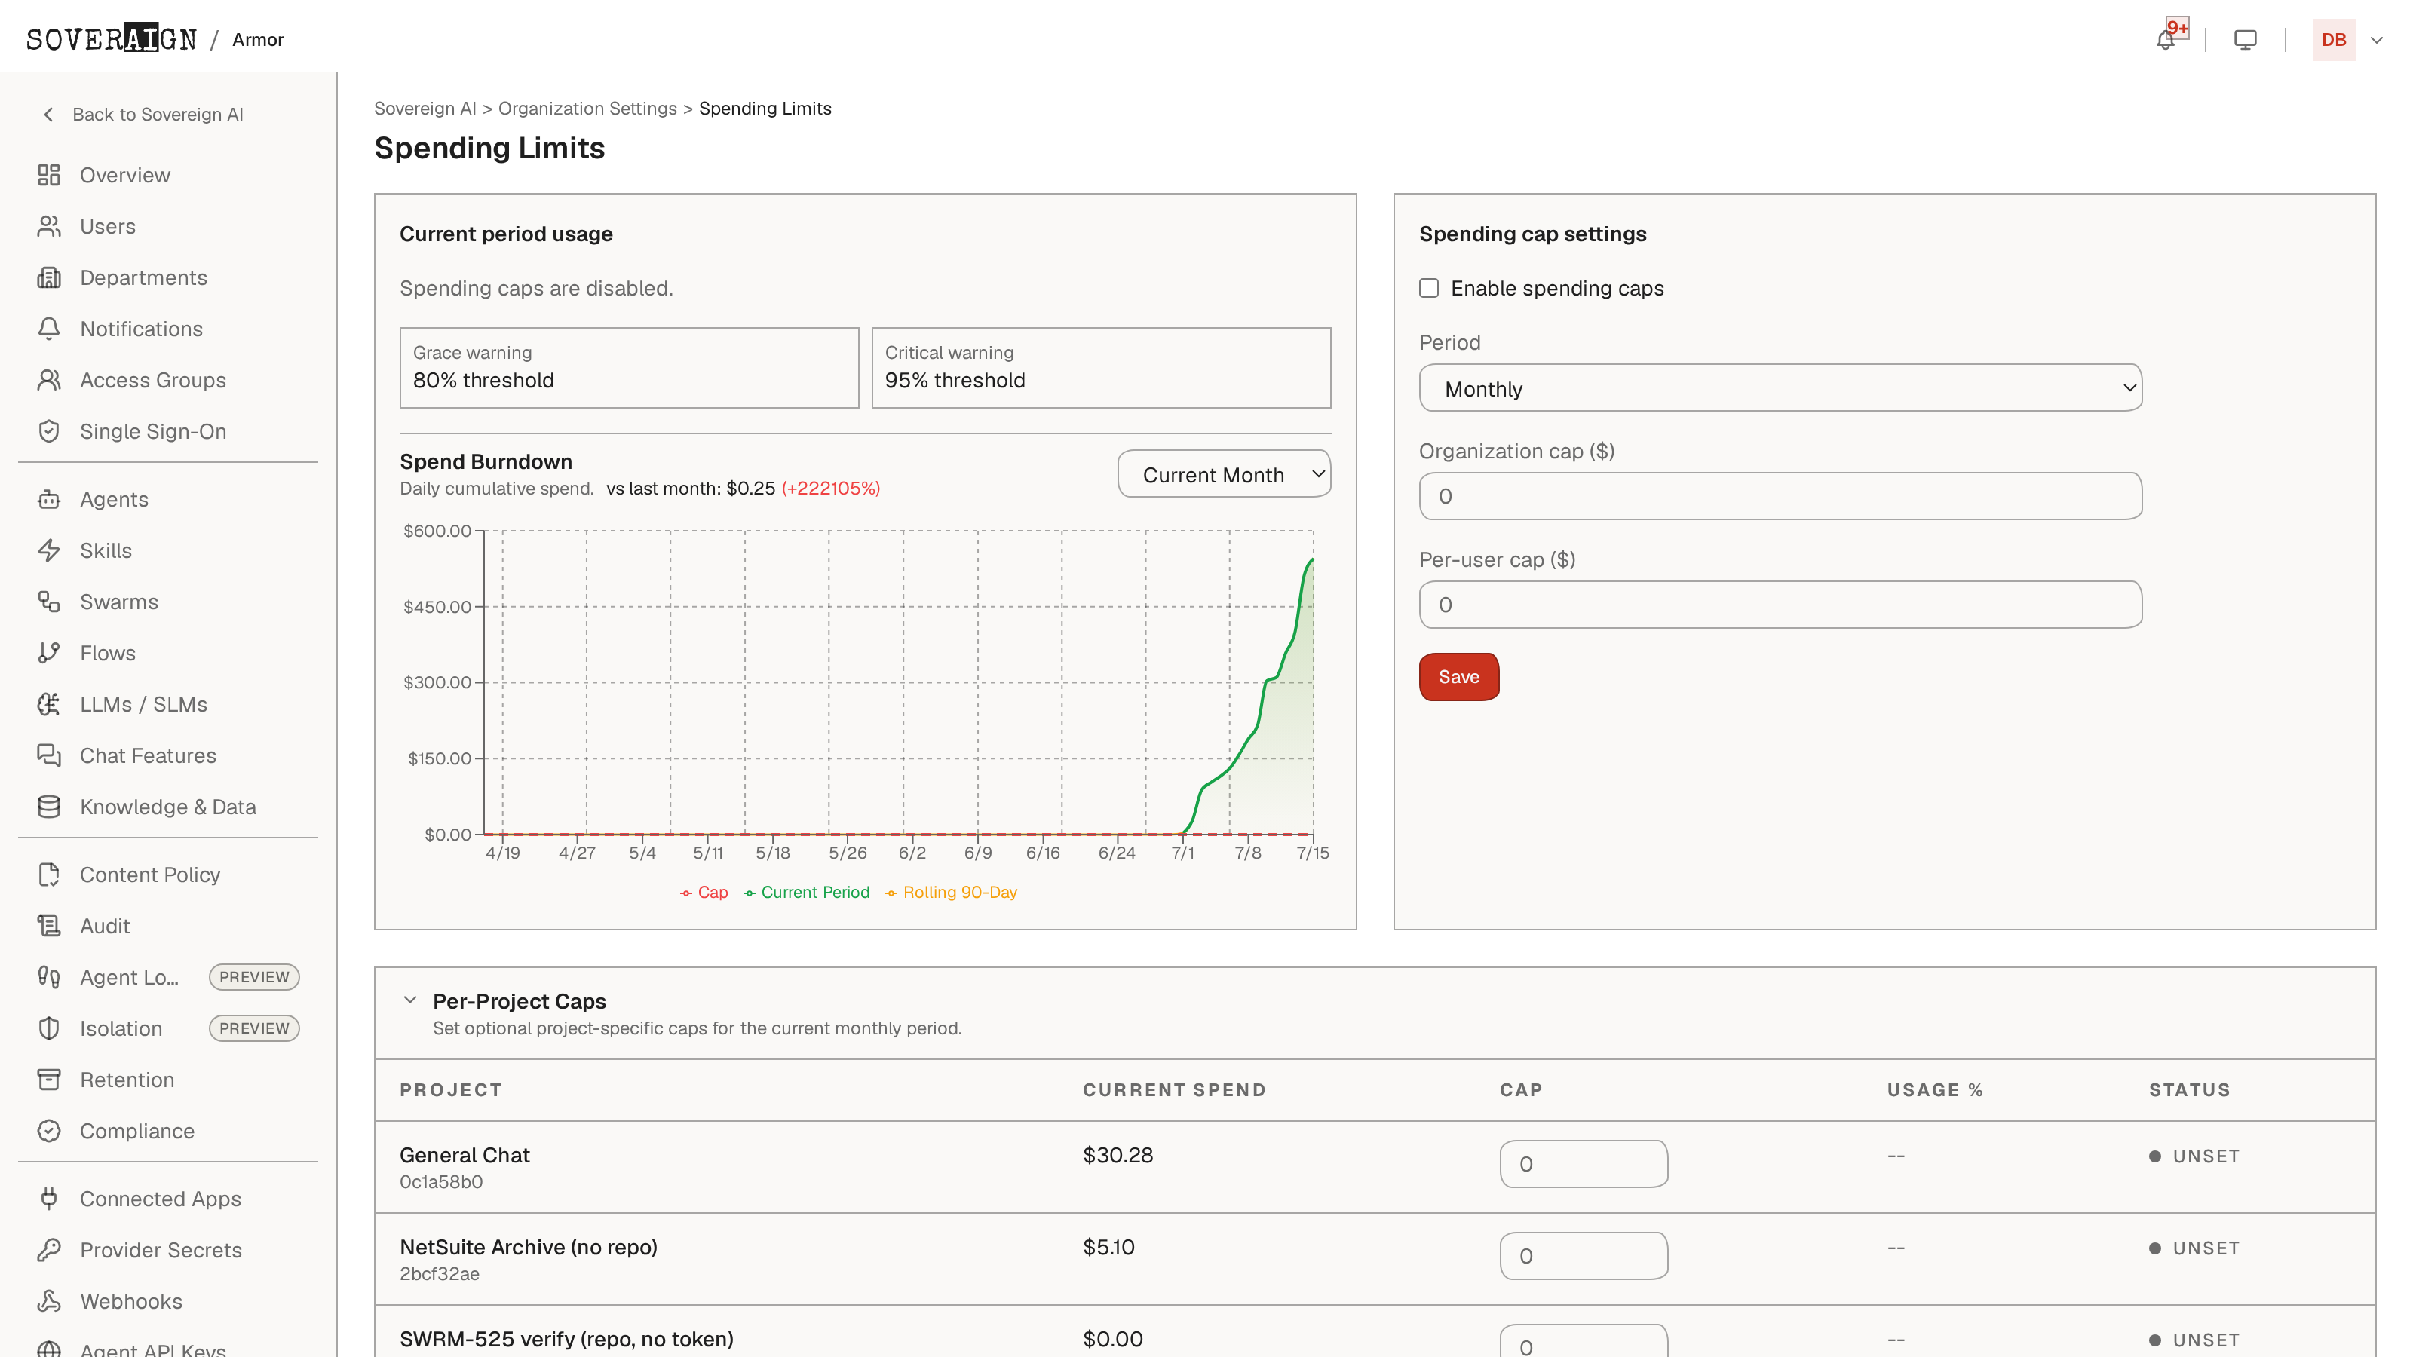Viewport: 2413px width, 1357px height.
Task: Select the General Chat project name
Action: tap(465, 1156)
